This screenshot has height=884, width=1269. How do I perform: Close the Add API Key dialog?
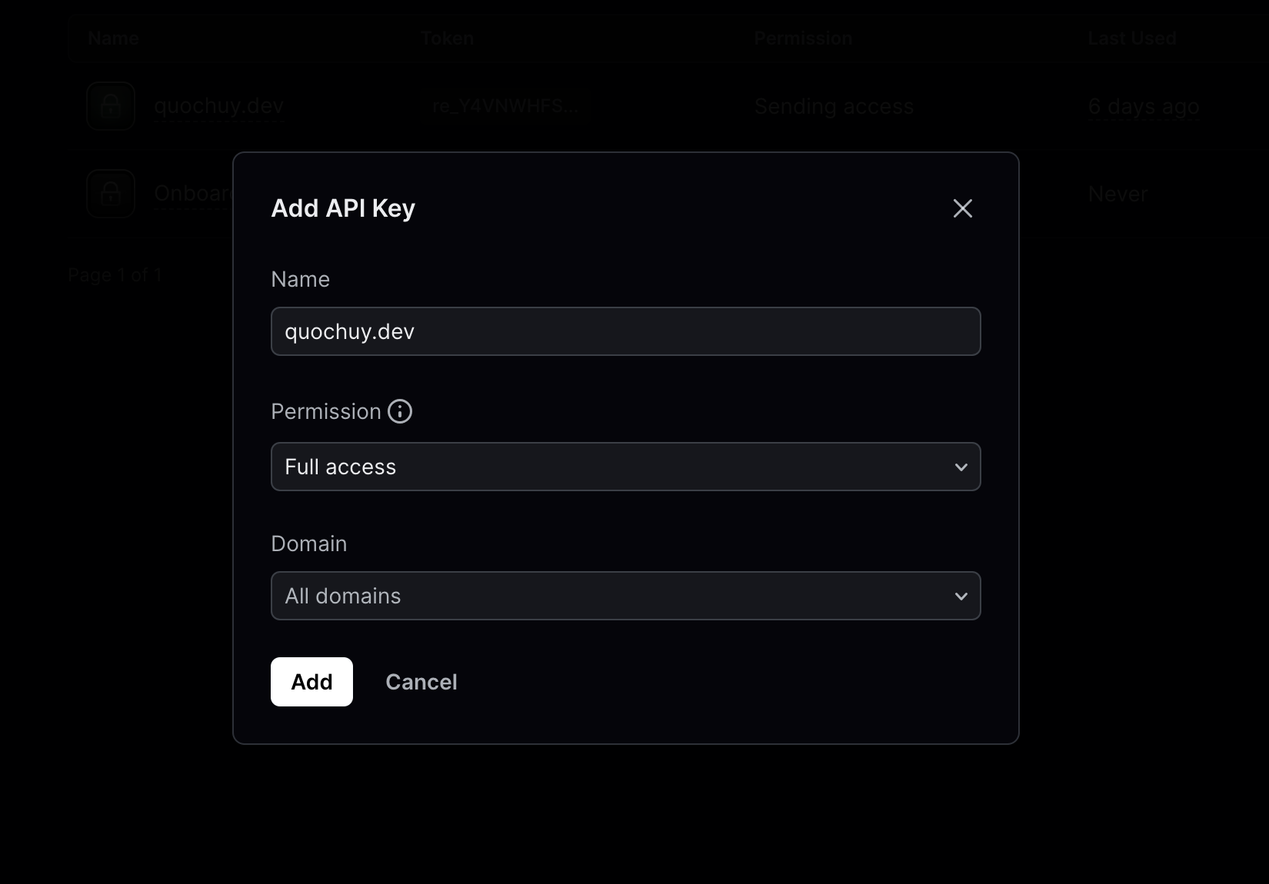click(x=962, y=208)
